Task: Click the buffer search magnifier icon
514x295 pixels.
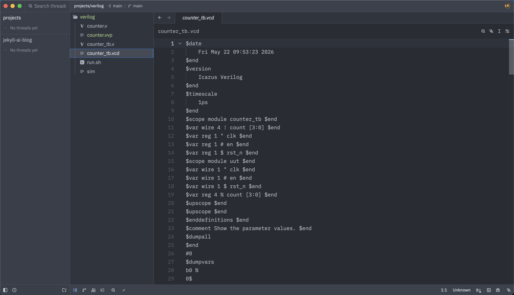Action: 483,31
